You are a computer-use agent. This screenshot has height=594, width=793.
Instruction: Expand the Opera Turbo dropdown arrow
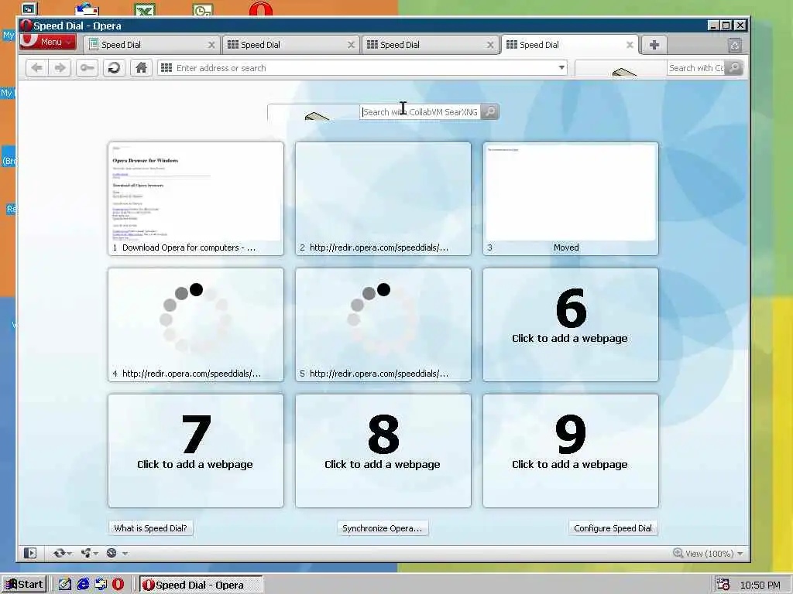125,554
